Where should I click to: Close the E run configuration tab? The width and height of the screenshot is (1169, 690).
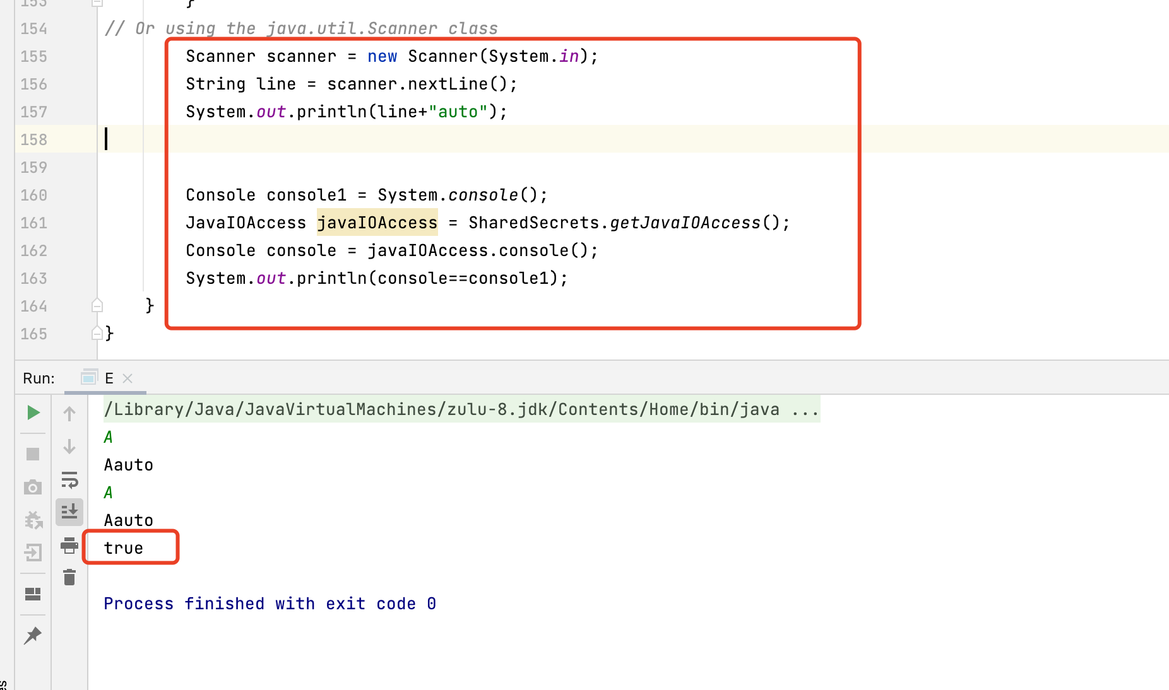tap(128, 378)
